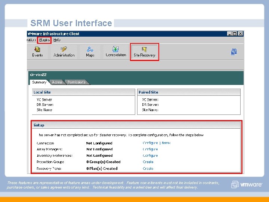Select the 'Recovery Plans:' label
This screenshot has width=269, height=202.
pyautogui.click(x=49, y=168)
